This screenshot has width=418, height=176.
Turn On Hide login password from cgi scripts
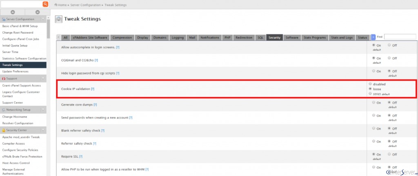click(x=374, y=71)
